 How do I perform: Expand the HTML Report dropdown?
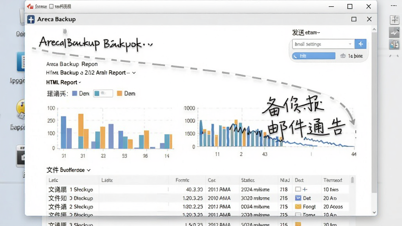coord(80,82)
